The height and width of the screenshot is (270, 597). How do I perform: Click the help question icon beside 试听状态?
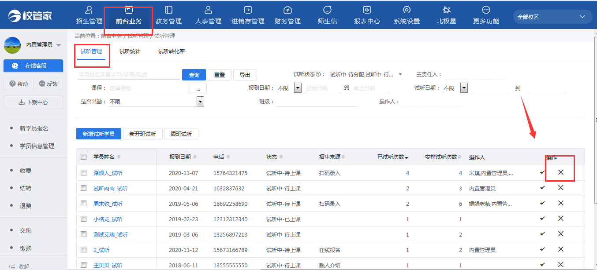point(318,75)
